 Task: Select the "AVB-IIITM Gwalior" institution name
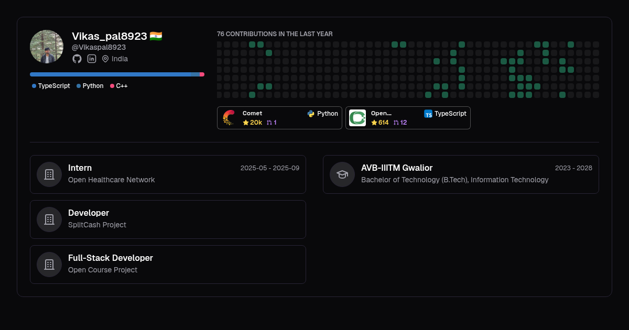pyautogui.click(x=397, y=168)
